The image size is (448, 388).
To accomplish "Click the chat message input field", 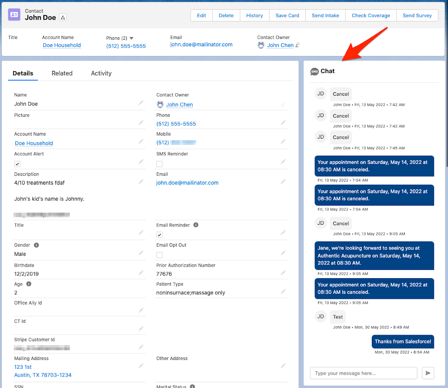I will 363,373.
